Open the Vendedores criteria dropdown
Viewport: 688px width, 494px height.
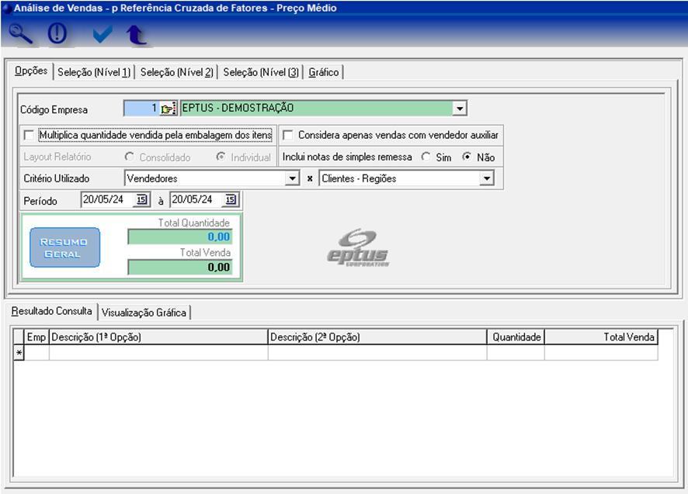point(292,179)
